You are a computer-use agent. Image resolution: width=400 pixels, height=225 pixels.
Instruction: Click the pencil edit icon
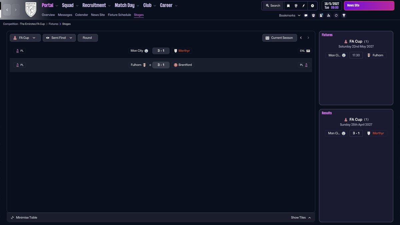point(304,6)
